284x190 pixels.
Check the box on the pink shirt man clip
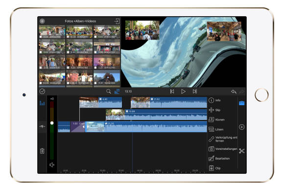tap(68, 83)
